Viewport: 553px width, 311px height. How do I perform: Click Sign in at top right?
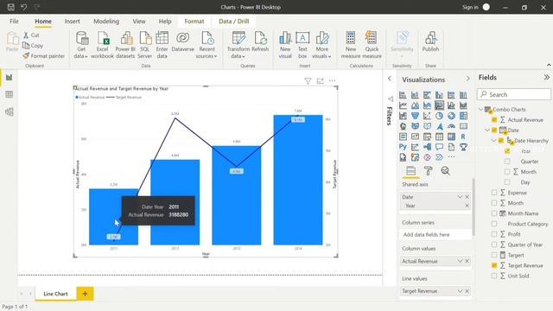point(470,7)
